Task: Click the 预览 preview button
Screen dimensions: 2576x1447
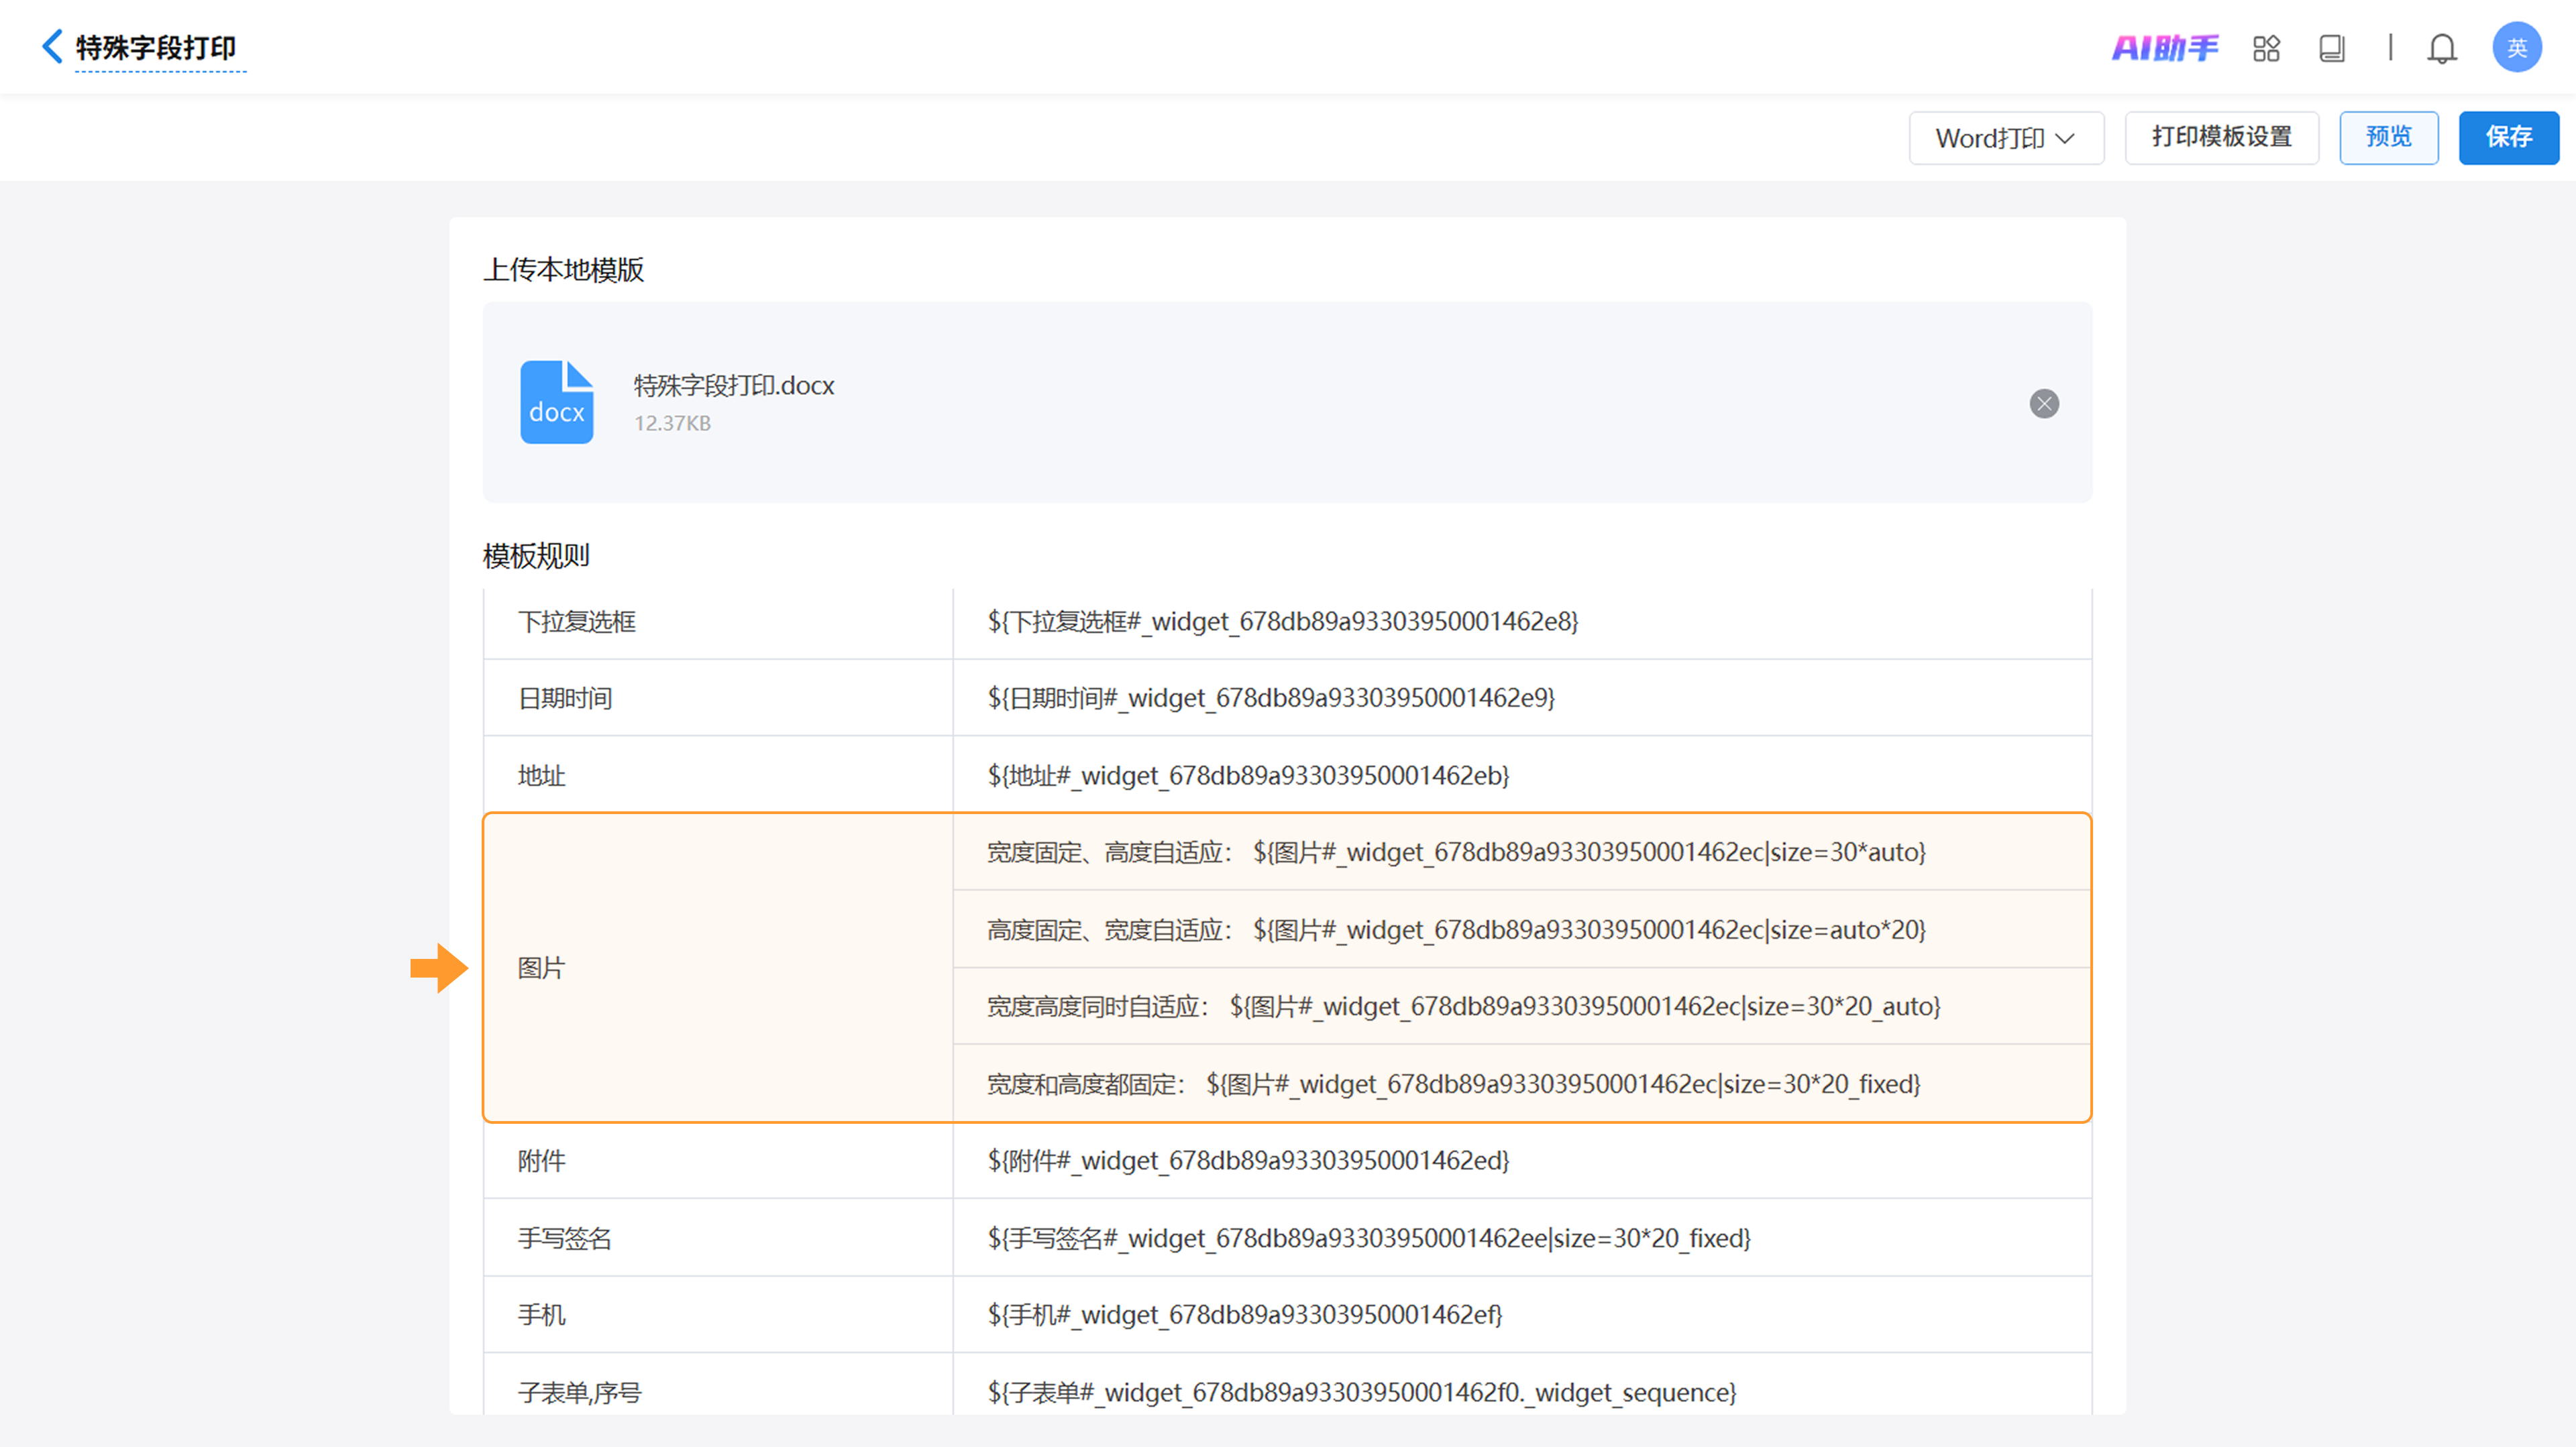Action: [x=2388, y=137]
